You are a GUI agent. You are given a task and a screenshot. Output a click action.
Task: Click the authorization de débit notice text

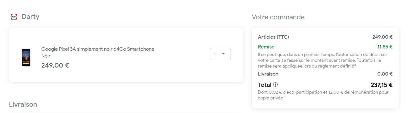[322, 60]
